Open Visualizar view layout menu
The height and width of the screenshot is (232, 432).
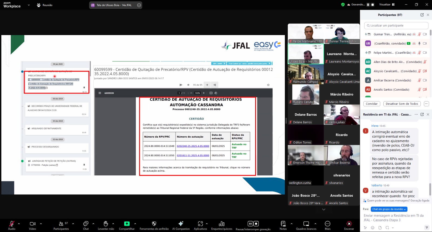(387, 5)
